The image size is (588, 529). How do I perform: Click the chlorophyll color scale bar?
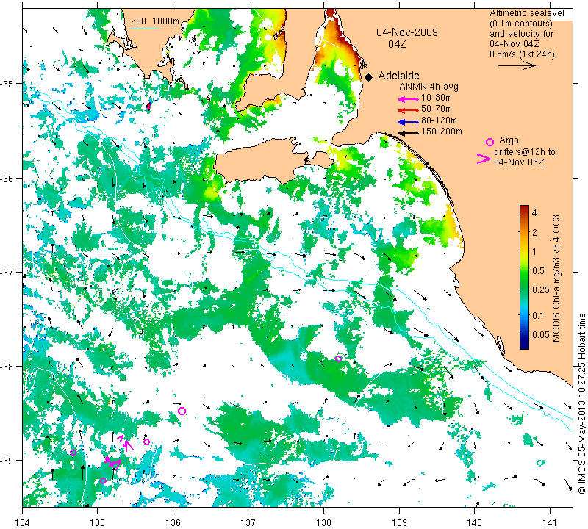tap(524, 277)
